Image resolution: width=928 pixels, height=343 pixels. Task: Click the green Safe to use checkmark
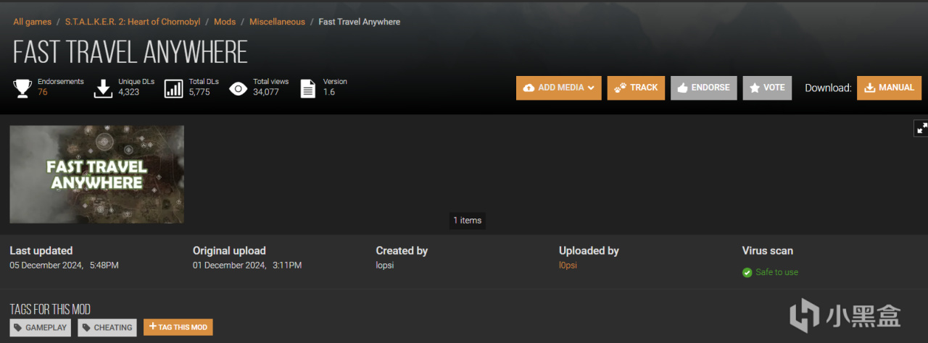click(747, 273)
